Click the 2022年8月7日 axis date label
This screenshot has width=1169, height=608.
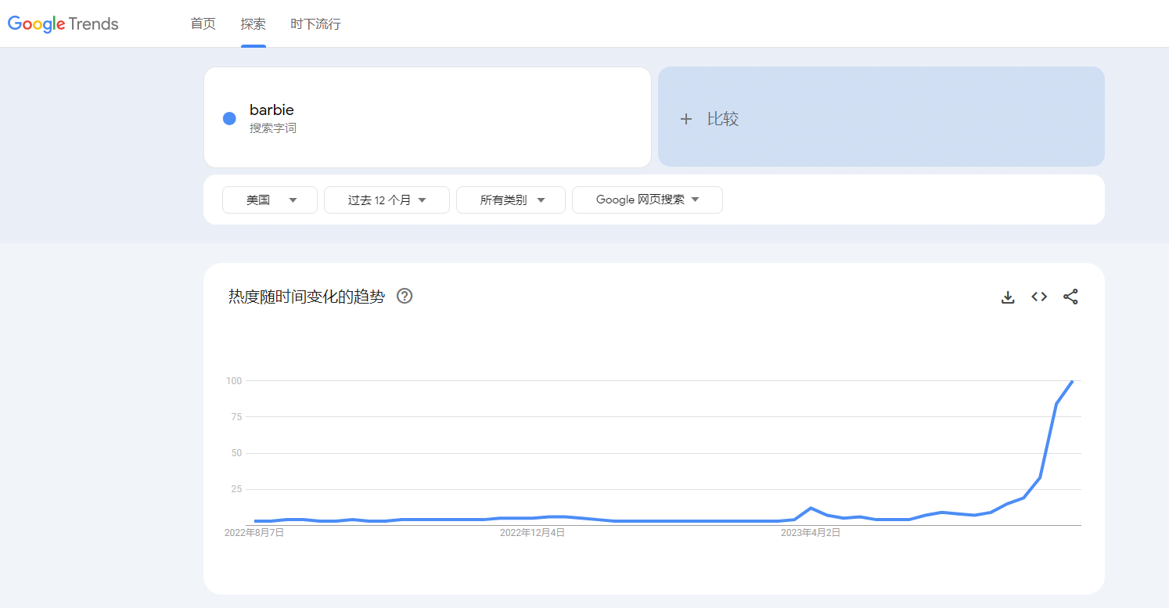(254, 533)
